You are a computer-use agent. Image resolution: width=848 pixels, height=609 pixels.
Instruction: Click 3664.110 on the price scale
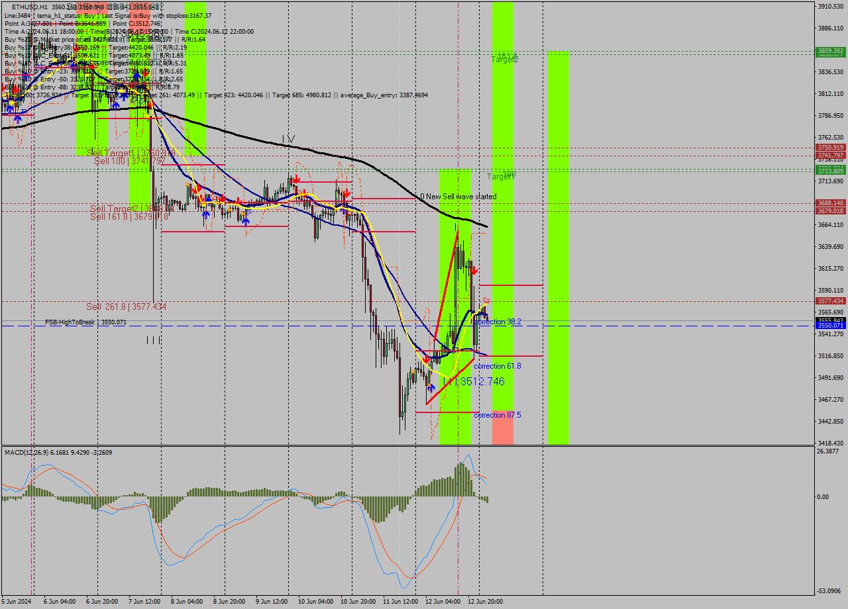[x=830, y=224]
